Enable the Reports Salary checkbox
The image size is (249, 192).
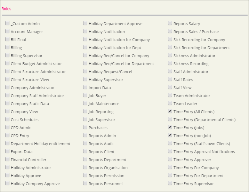coord(170,24)
